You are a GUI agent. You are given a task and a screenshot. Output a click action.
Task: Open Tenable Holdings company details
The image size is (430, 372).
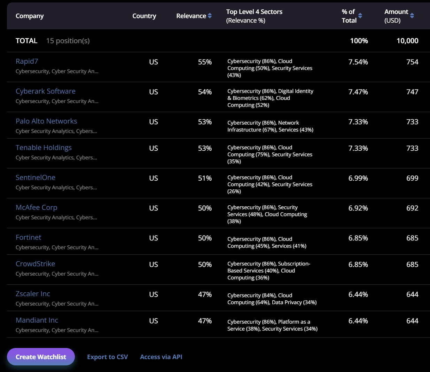click(44, 148)
